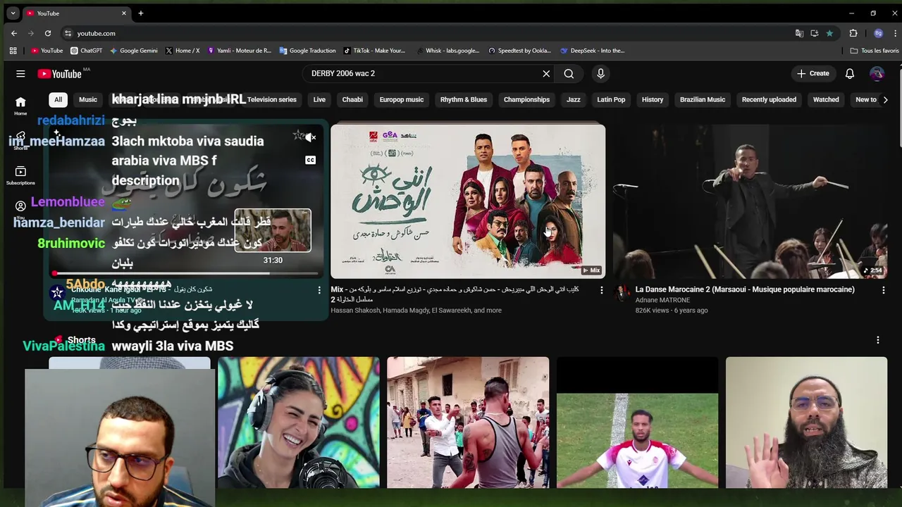
Task: Open Adnane MATRONE channel link
Action: [x=662, y=300]
